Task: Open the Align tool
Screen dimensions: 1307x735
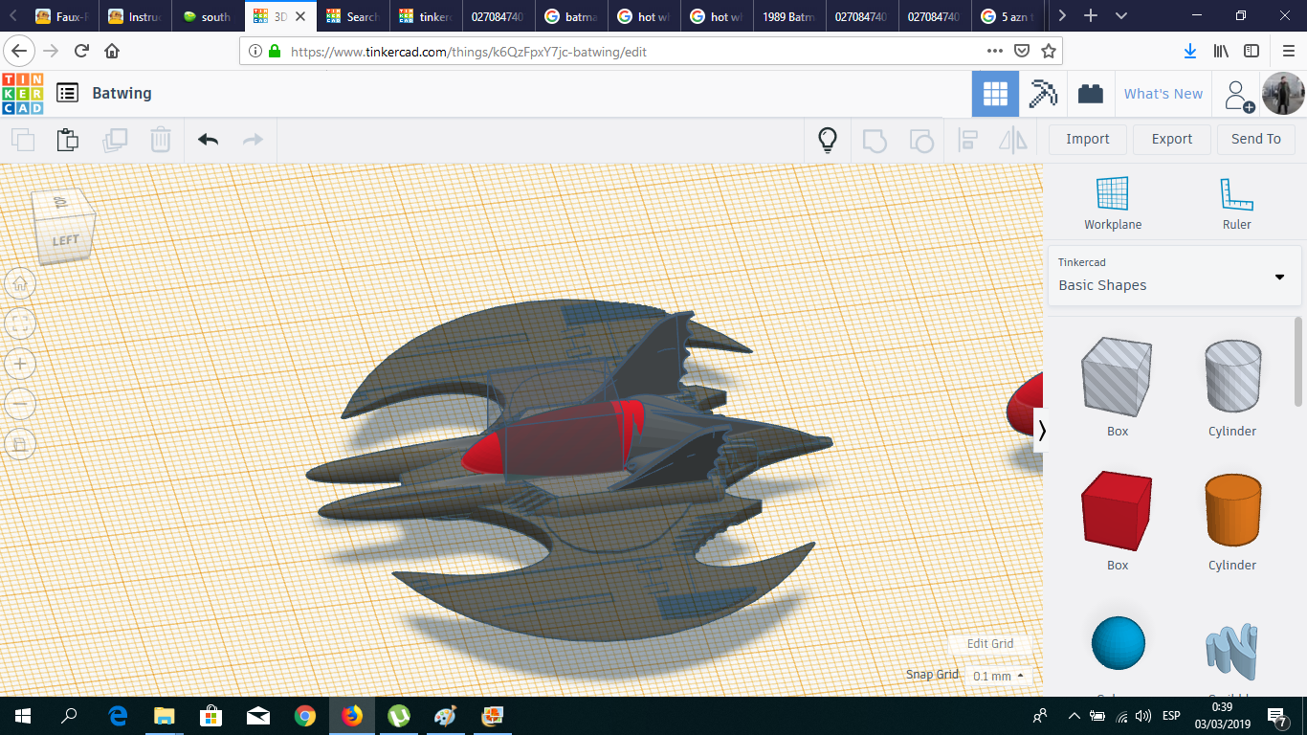Action: pyautogui.click(x=967, y=140)
